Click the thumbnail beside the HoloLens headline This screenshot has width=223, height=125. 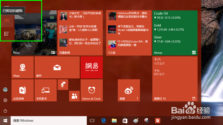[112, 16]
